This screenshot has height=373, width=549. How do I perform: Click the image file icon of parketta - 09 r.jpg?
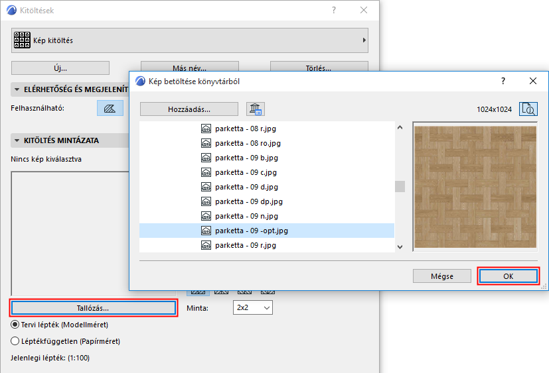(x=206, y=245)
